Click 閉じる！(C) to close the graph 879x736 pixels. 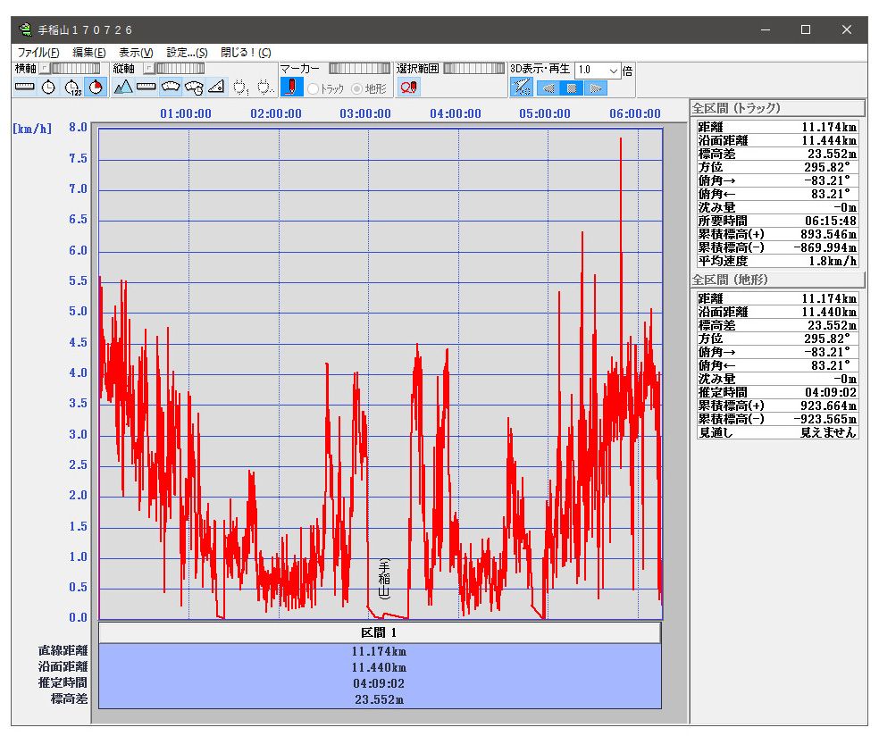246,53
